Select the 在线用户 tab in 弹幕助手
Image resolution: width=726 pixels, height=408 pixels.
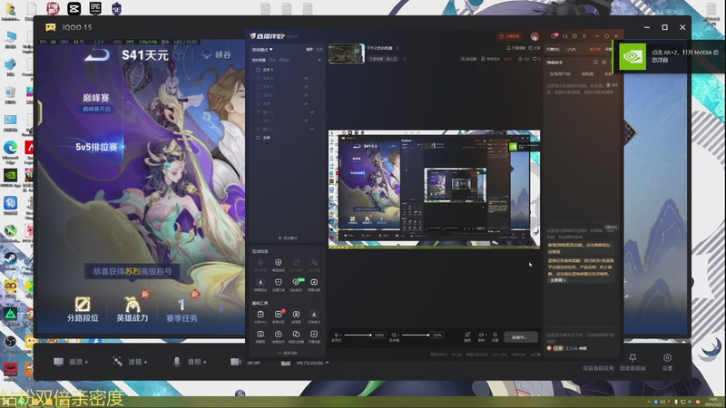pyautogui.click(x=560, y=74)
